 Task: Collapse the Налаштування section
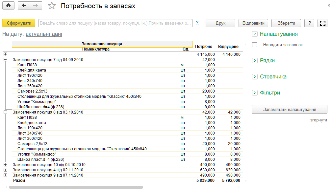[x=255, y=34]
